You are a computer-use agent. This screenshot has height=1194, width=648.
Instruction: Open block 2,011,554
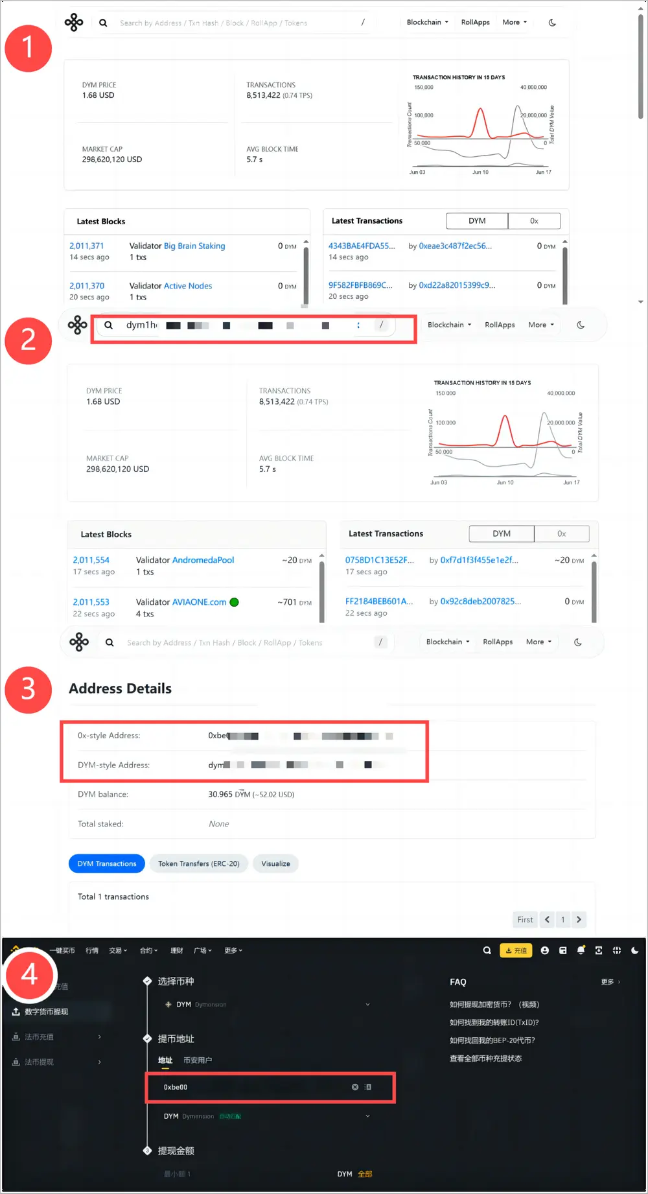pos(91,560)
